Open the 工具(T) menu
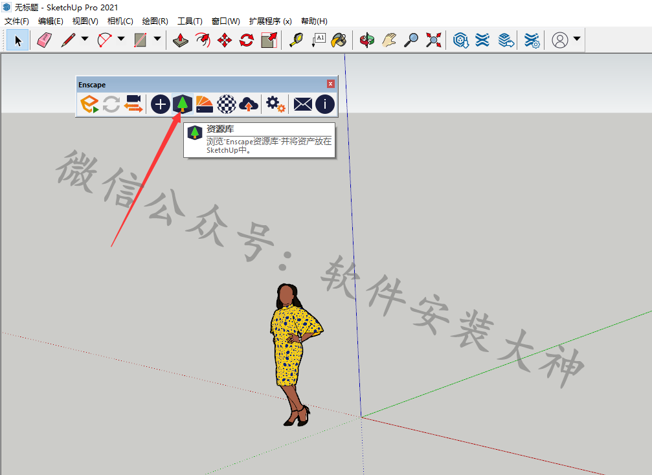 click(190, 21)
